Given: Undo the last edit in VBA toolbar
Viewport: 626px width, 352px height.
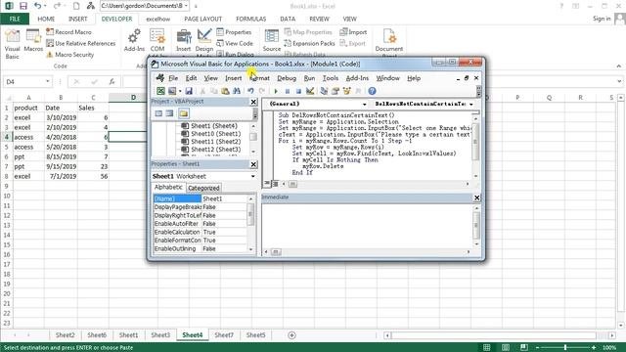Looking at the screenshot, I should [x=250, y=91].
